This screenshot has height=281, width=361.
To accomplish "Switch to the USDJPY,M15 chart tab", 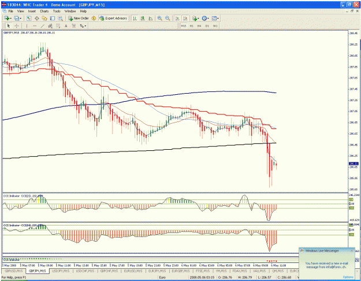I will [61, 271].
